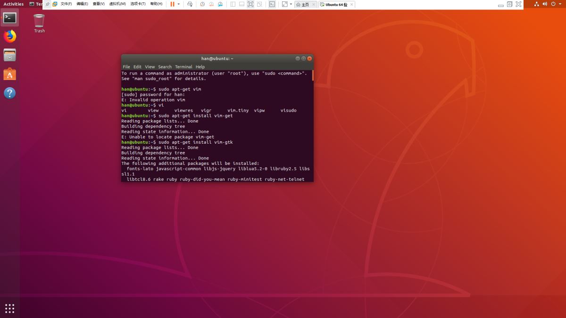Image resolution: width=566 pixels, height=318 pixels.
Task: Open the VMware console view icon
Action: click(272, 4)
